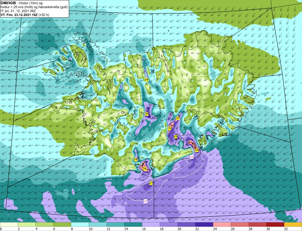The width and height of the screenshot is (302, 231).
Task: Click the yellow 28 gust label on the map
Action: (146, 80)
